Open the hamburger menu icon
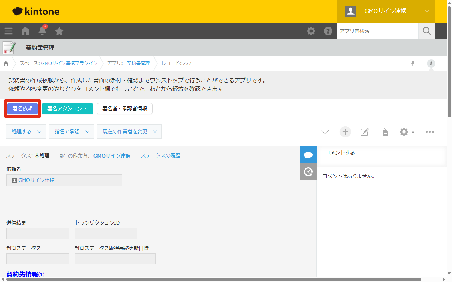 8,31
